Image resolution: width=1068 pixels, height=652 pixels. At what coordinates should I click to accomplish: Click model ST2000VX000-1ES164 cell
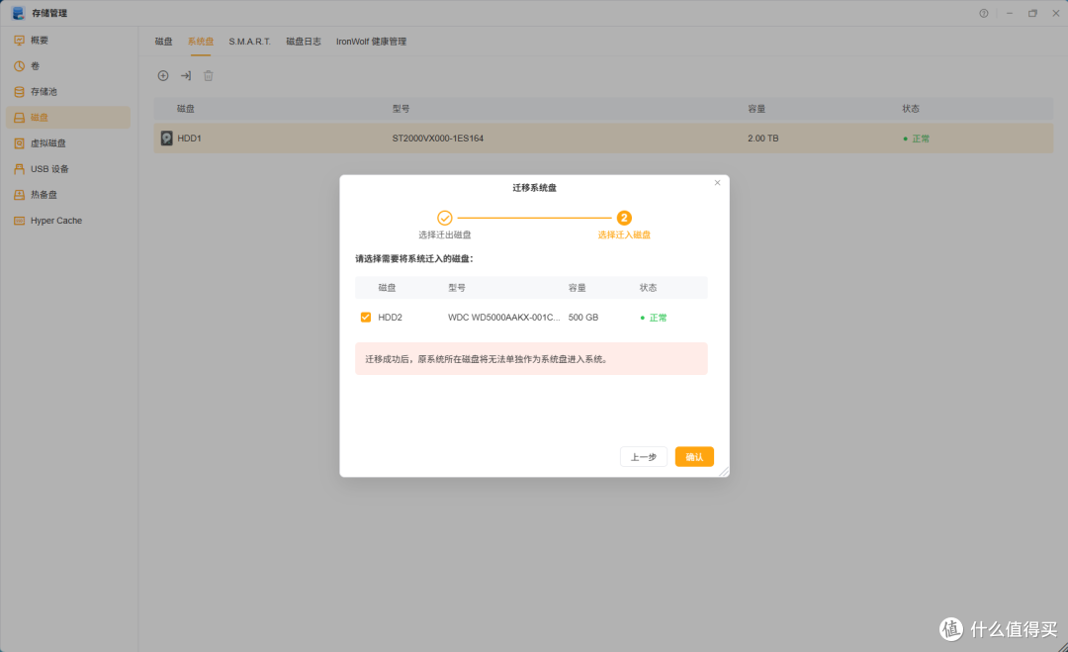[x=437, y=139]
